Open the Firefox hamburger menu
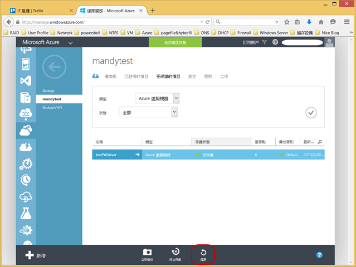Image resolution: width=356 pixels, height=267 pixels. point(347,22)
